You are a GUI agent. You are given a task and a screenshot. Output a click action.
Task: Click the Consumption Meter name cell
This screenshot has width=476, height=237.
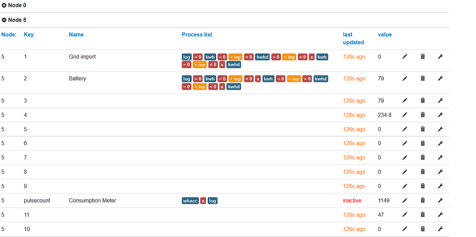coord(93,200)
